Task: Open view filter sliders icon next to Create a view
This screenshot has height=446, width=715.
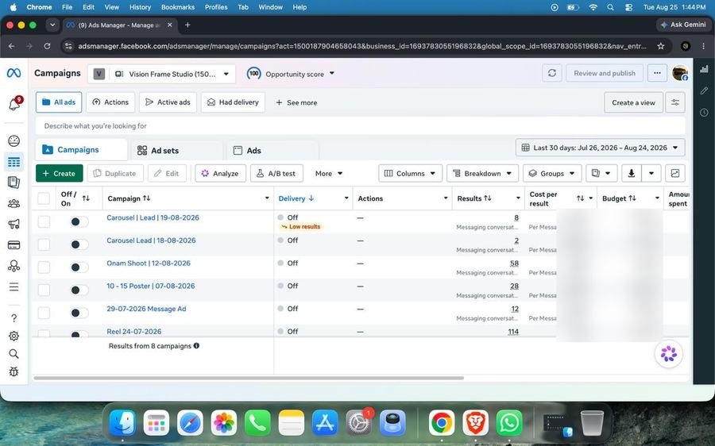Action: (675, 102)
